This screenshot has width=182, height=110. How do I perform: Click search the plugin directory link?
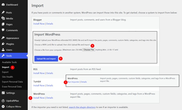(82, 107)
